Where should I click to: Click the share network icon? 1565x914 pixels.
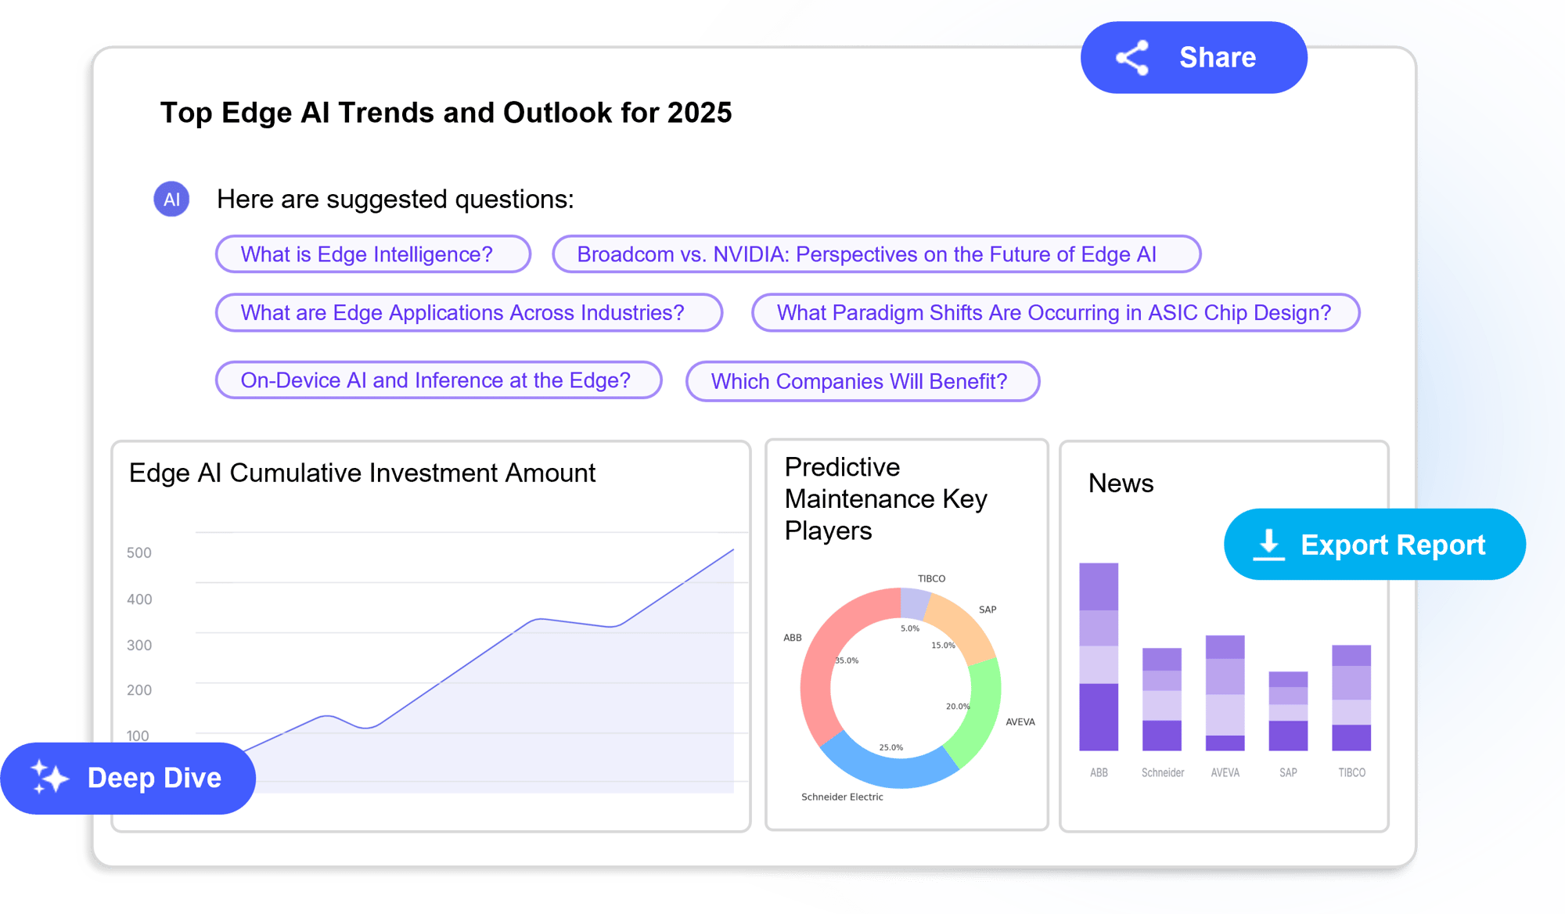(1132, 58)
